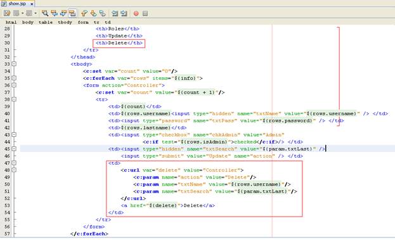Toggle Highlight Search button

72,13
